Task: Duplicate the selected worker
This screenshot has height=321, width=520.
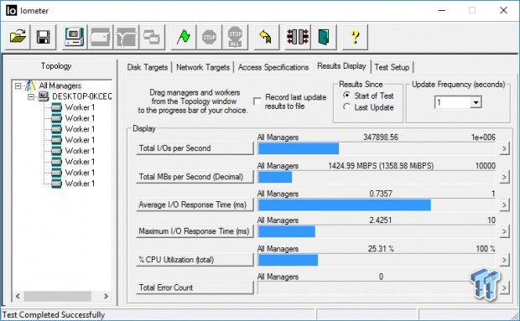Action: tap(152, 37)
